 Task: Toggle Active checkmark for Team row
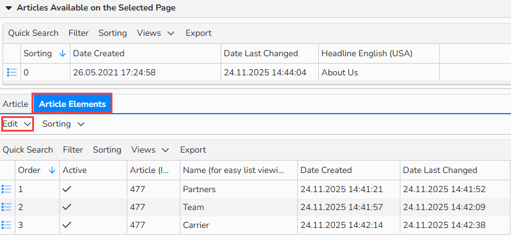(x=67, y=208)
